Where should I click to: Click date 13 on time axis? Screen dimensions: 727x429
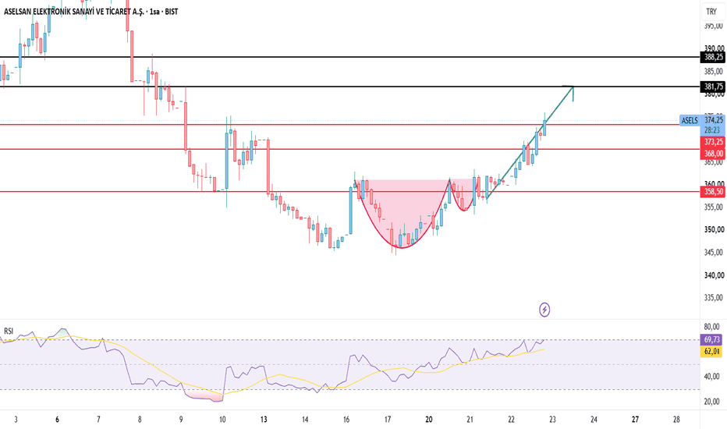[x=264, y=420]
